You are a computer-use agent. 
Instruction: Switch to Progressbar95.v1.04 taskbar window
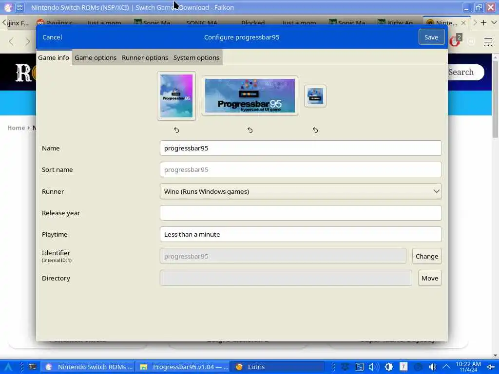pyautogui.click(x=184, y=367)
